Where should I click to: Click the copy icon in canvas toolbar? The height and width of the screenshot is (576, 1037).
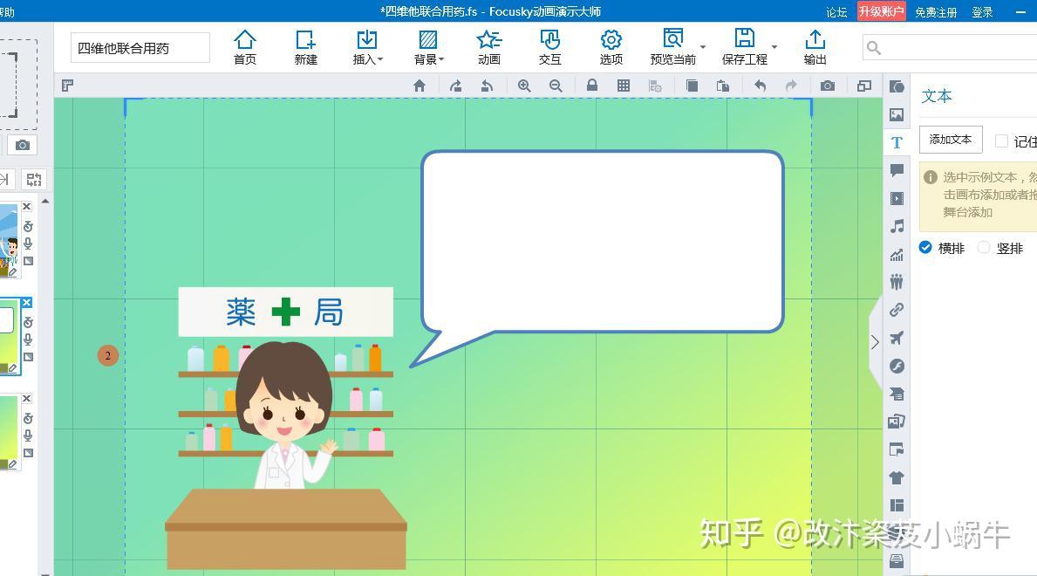pos(692,86)
